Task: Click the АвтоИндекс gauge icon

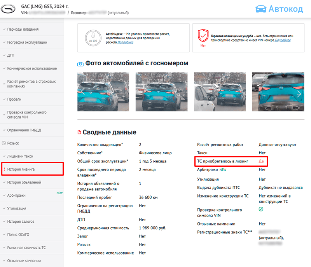Action: click(93, 38)
